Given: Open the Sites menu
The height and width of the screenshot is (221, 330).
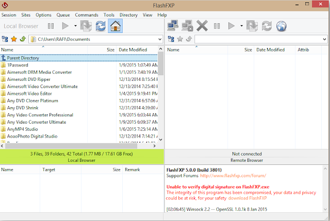Looking at the screenshot, I should 26,15.
